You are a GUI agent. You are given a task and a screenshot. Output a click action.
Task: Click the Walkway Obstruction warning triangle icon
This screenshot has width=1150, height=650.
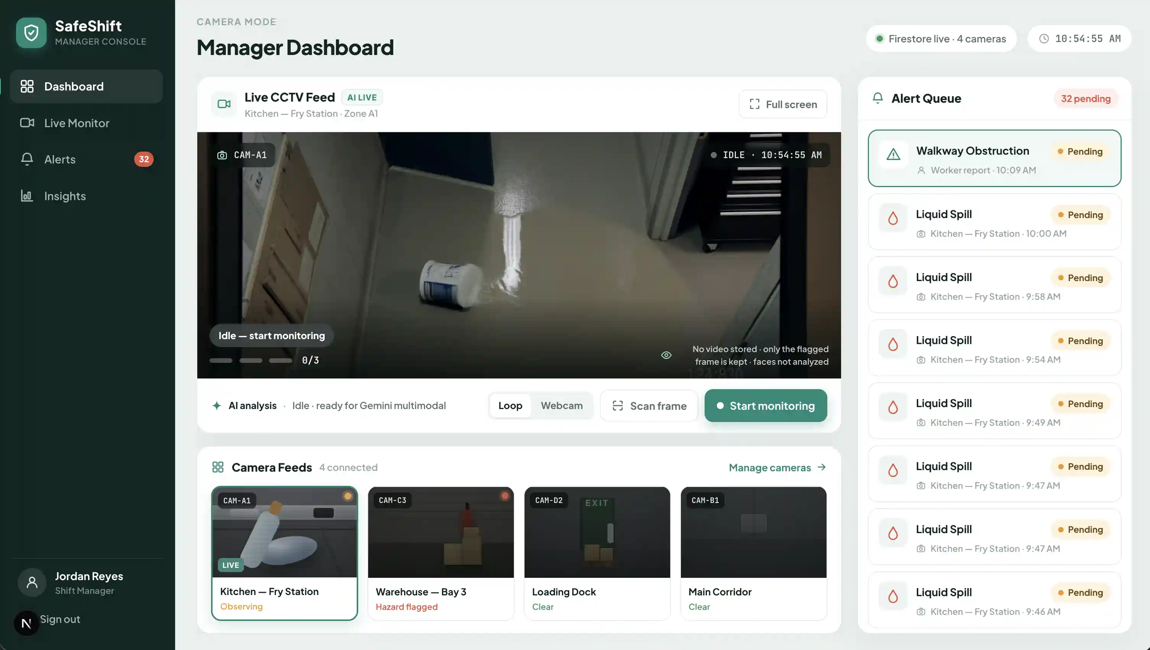coord(893,154)
